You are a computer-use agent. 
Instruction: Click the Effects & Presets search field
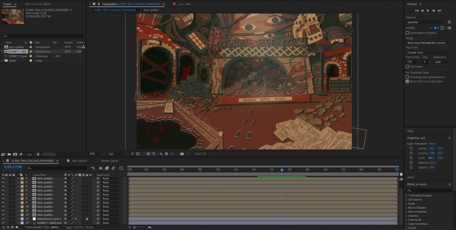click(x=429, y=190)
